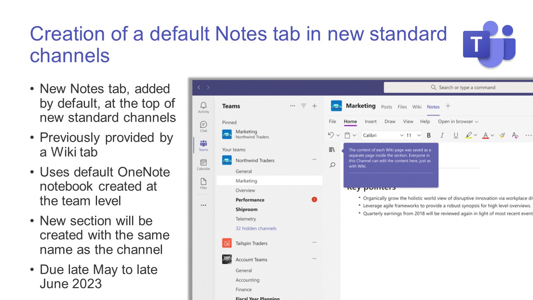Screen dimensions: 533x300
Task: Toggle bold formatting in the Notes toolbar
Action: tap(429, 135)
